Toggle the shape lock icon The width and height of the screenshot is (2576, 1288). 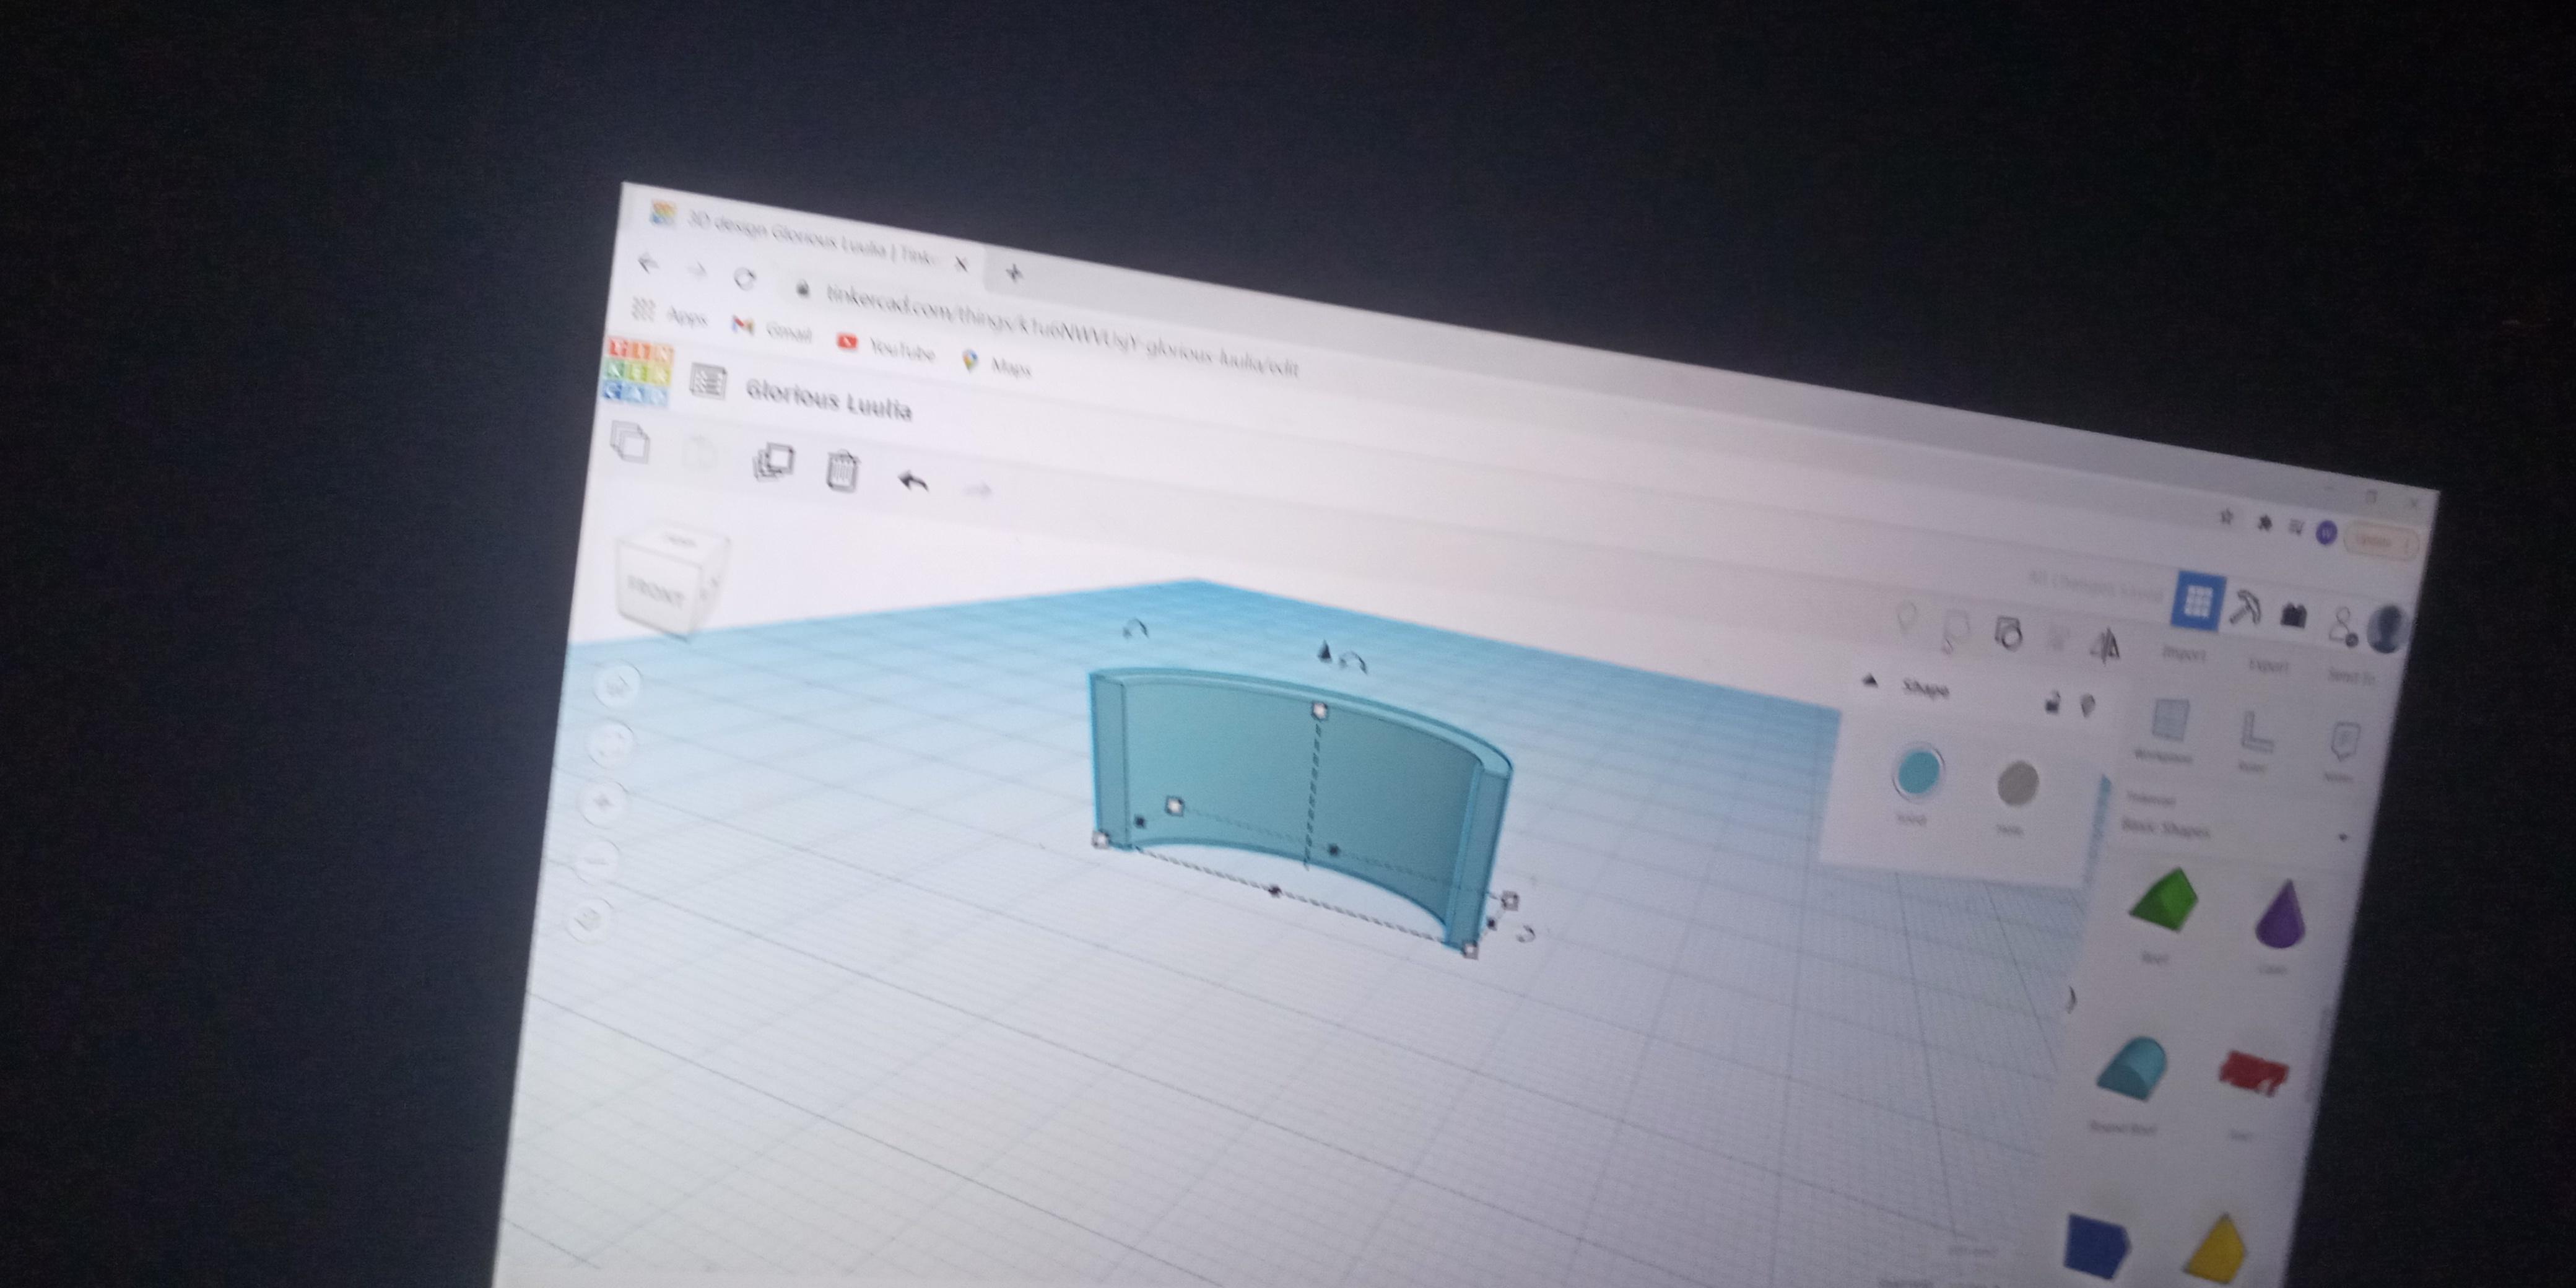[2052, 702]
